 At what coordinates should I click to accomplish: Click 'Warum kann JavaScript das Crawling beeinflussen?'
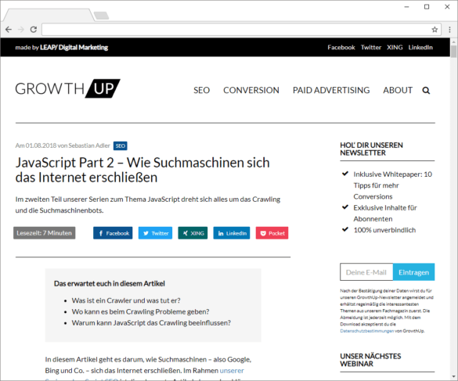click(x=151, y=322)
